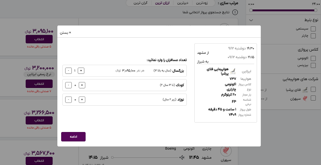
Task: Decrease child (کودک) count with minus button
Action: [x=68, y=85]
